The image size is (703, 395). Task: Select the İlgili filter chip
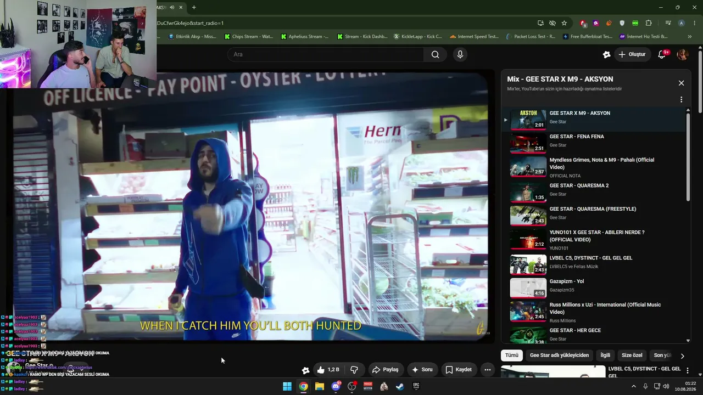pyautogui.click(x=605, y=356)
